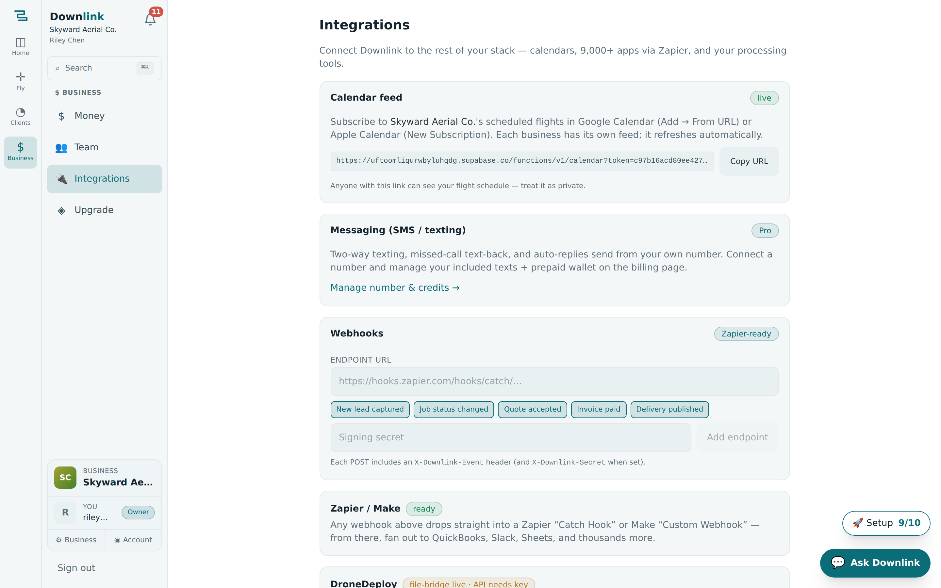This screenshot has height=588, width=941.
Task: Click the Calendar feed card title
Action: click(x=366, y=98)
